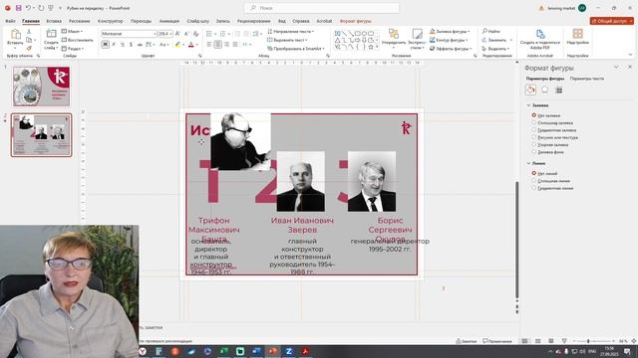Viewport: 638px width, 358px height.
Task: Toggle bold (Ж) formatting
Action: pyautogui.click(x=105, y=44)
